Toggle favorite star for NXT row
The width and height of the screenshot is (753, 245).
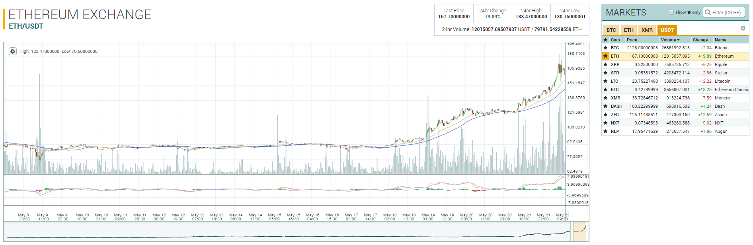pos(605,123)
